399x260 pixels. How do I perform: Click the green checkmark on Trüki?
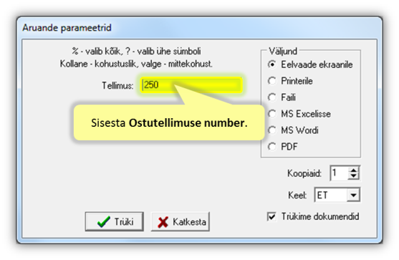pyautogui.click(x=104, y=222)
